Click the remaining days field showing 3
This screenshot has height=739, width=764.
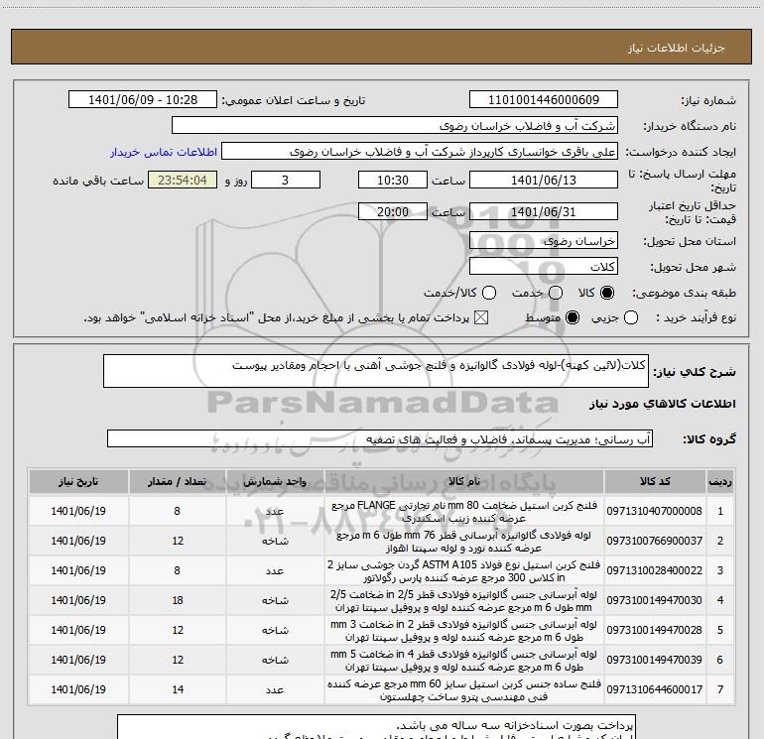286,180
